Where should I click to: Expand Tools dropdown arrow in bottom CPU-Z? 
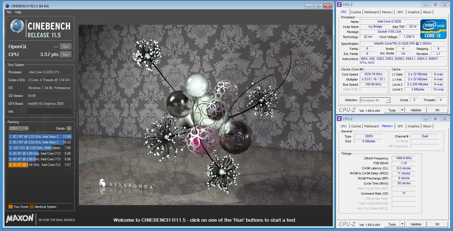pyautogui.click(x=402, y=225)
